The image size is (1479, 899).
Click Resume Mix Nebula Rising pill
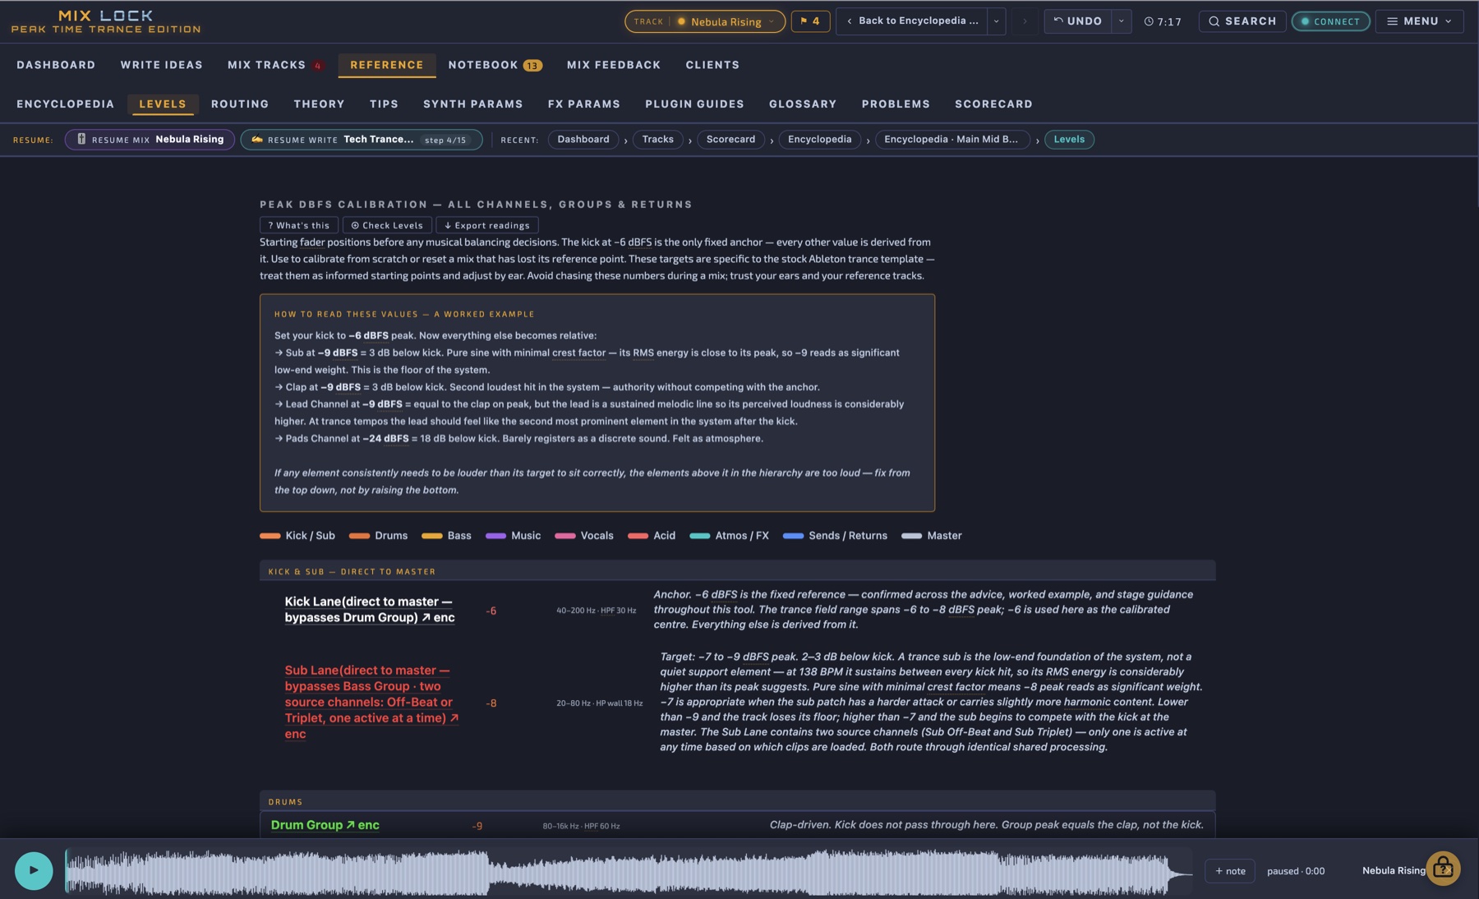(150, 140)
